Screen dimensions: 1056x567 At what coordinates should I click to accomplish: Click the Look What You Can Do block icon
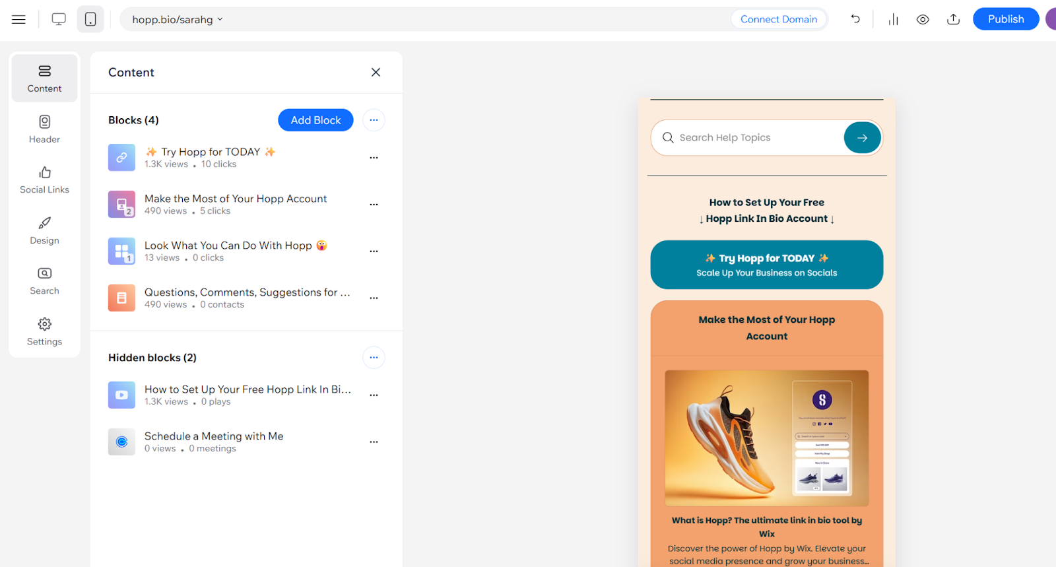click(x=121, y=251)
